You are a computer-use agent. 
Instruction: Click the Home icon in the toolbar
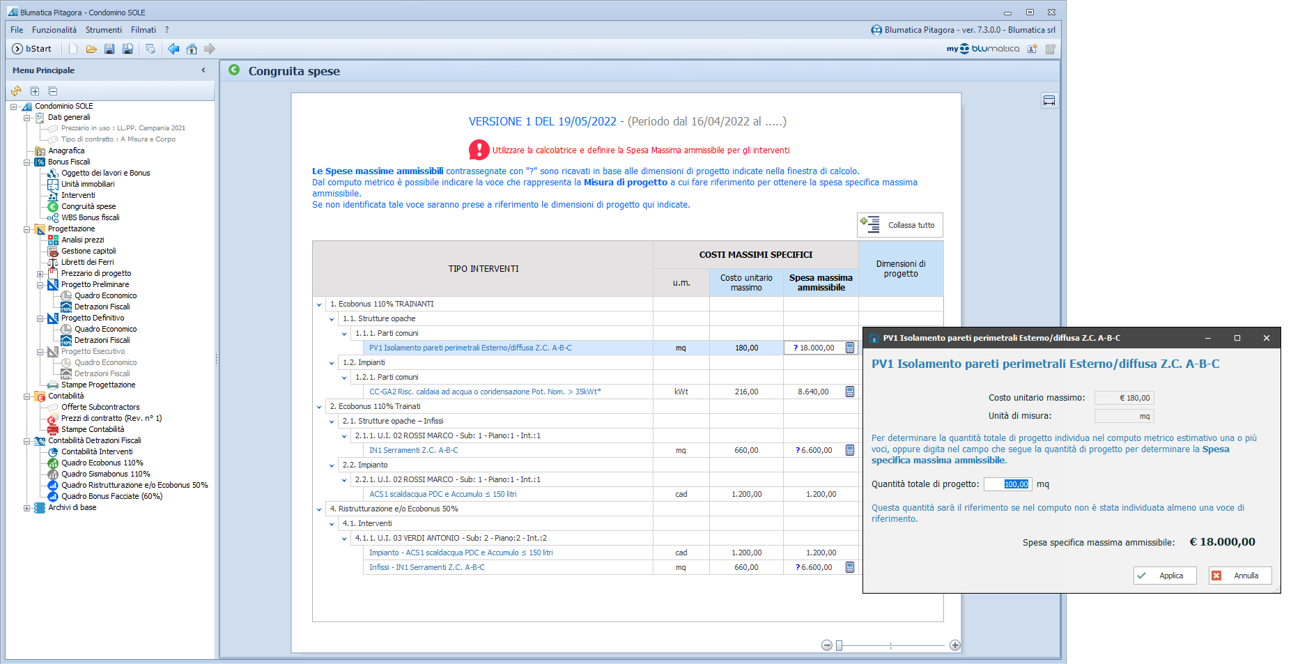(x=192, y=49)
